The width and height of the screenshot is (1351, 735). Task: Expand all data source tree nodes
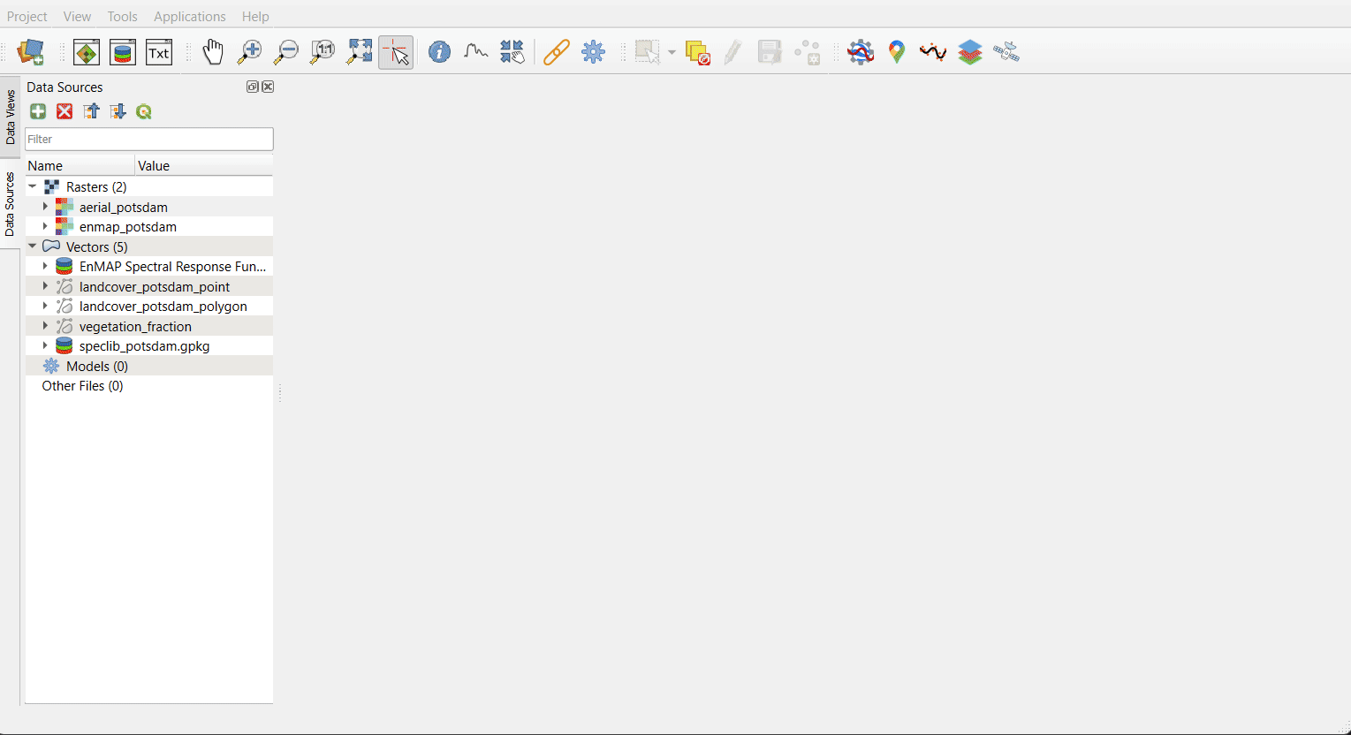(118, 111)
